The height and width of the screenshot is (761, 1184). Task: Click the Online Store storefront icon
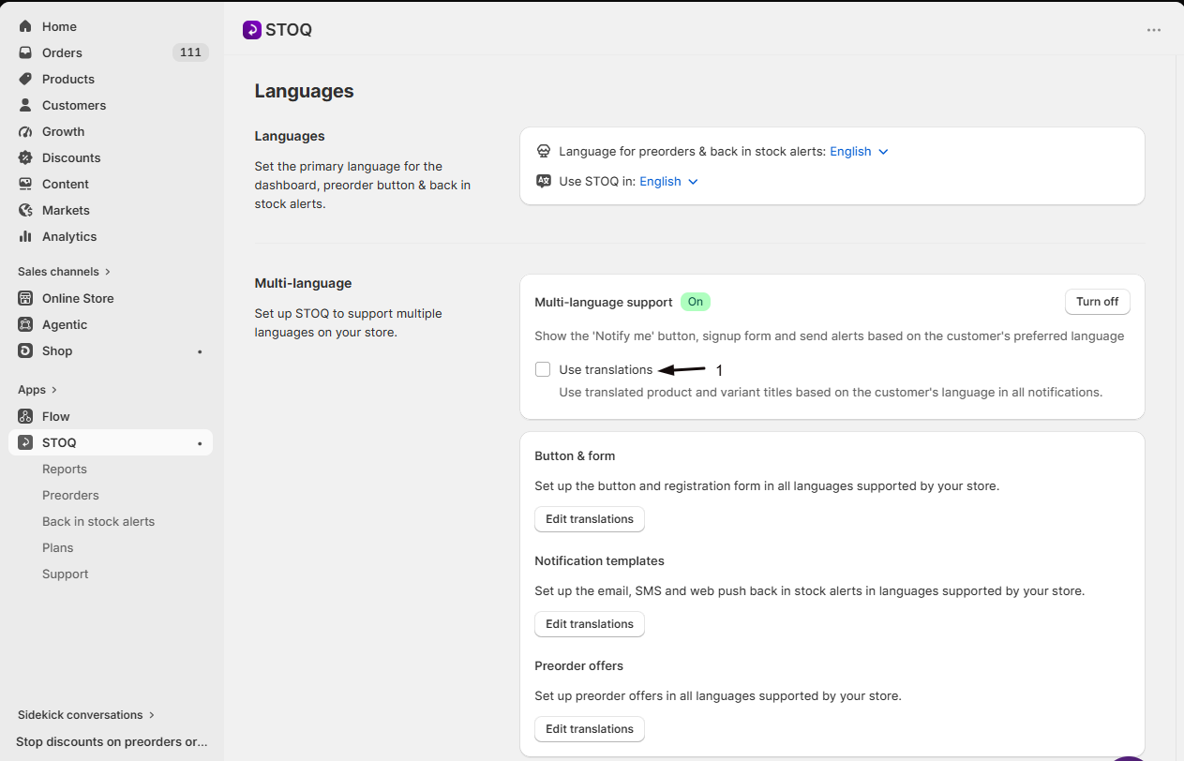[25, 298]
